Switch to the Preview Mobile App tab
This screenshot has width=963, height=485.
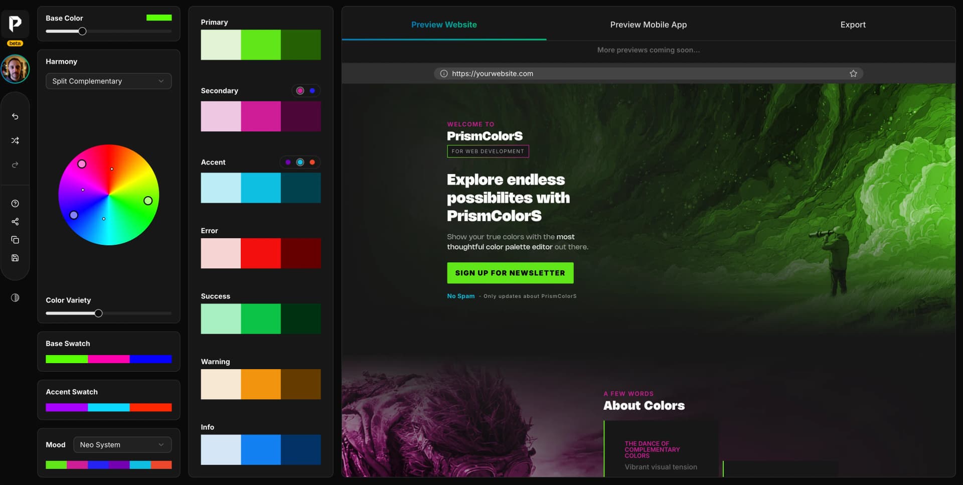(x=648, y=25)
